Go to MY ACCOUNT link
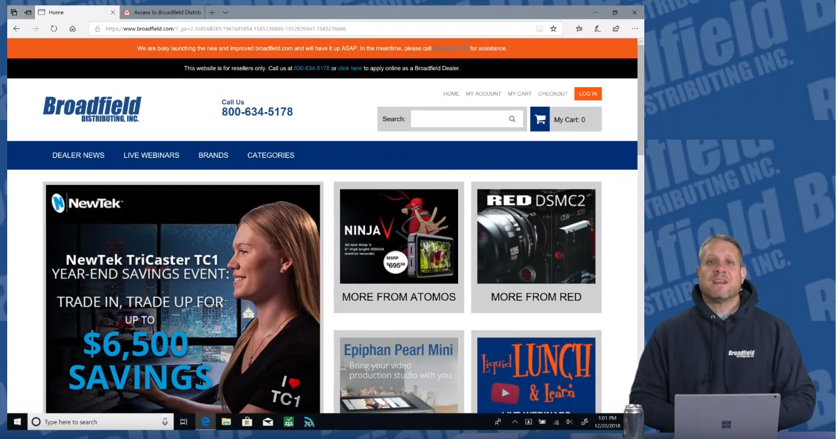Viewport: 837px width, 439px height. [x=484, y=94]
